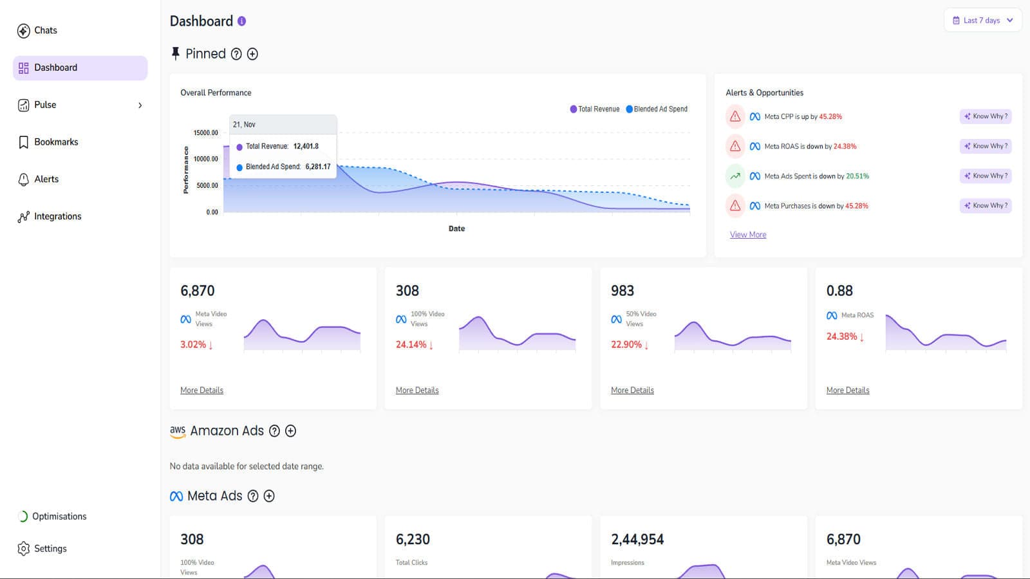Click the Settings gear icon

[24, 549]
